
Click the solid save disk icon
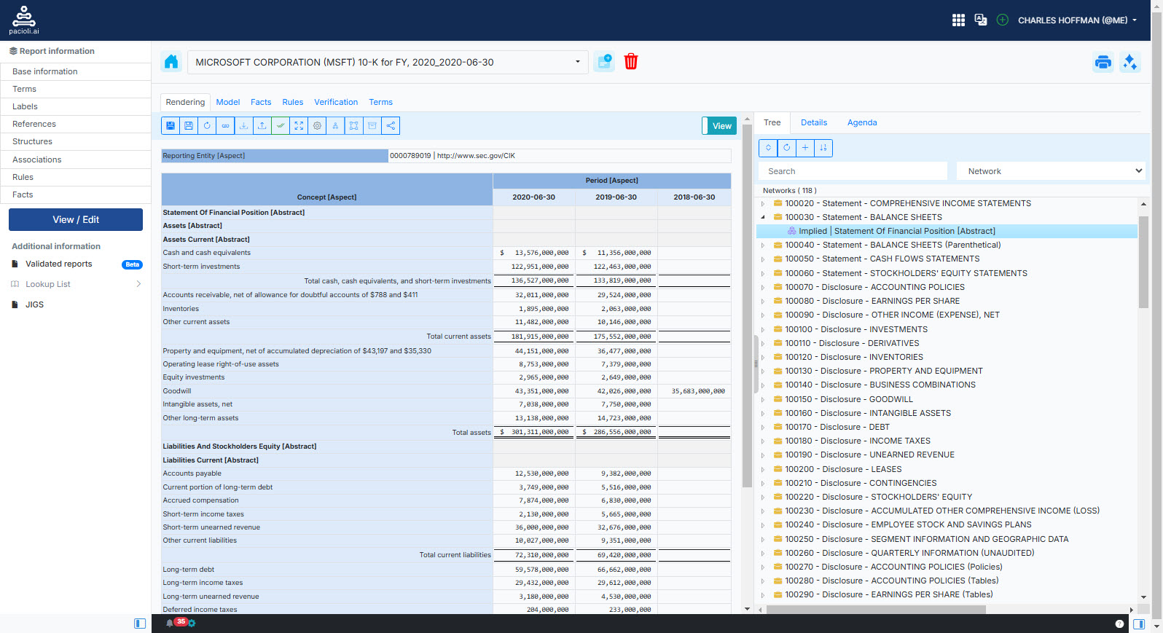coord(171,126)
